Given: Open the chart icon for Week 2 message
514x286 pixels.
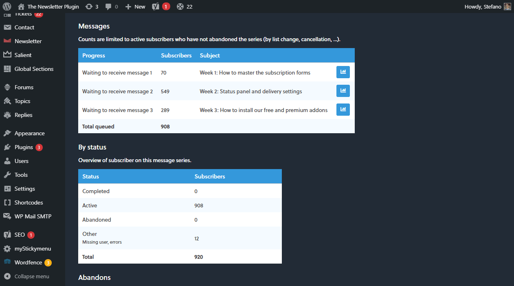Looking at the screenshot, I should click(343, 90).
